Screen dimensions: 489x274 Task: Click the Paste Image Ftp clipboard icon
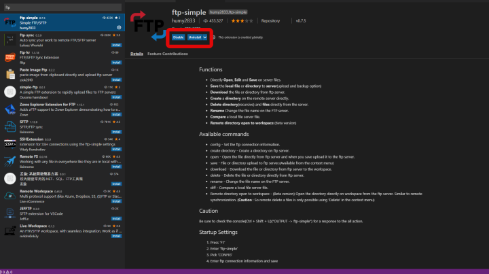point(10,75)
